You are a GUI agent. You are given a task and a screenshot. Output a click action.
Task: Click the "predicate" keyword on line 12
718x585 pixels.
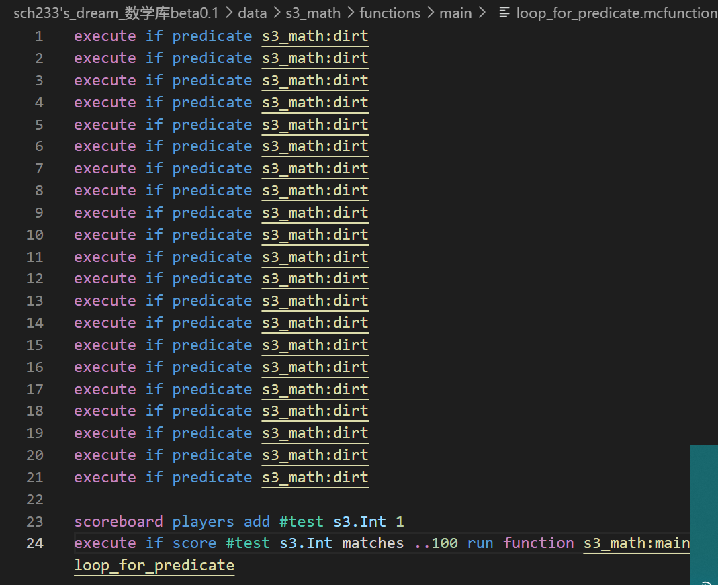point(212,279)
